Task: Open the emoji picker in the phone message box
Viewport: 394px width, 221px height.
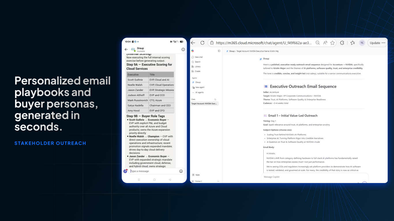Action: coord(181,171)
